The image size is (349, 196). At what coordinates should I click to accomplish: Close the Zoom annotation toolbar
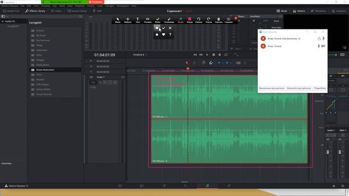point(236,18)
